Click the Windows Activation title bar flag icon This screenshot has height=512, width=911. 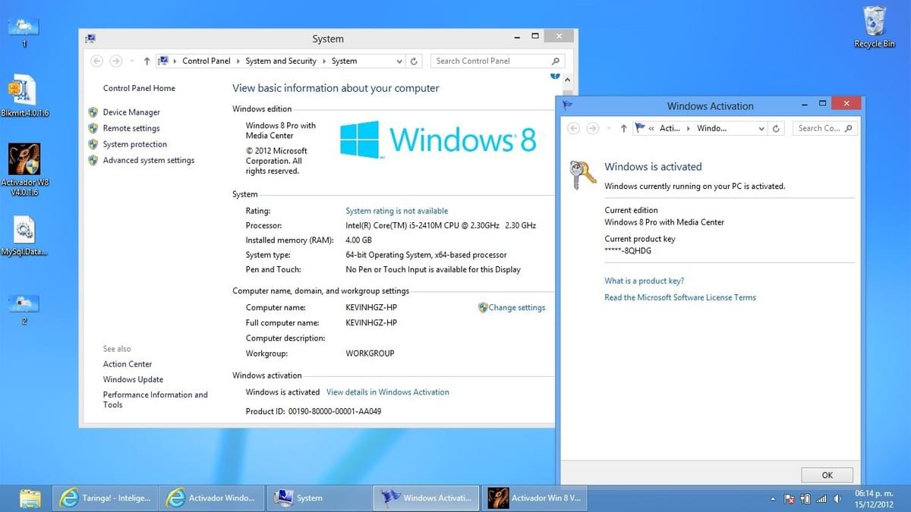tap(567, 105)
